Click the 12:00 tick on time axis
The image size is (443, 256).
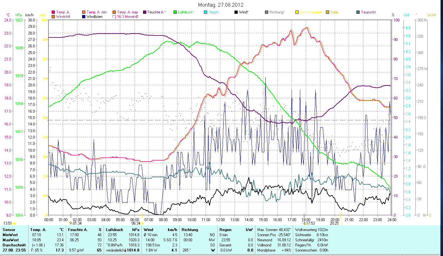220,220
